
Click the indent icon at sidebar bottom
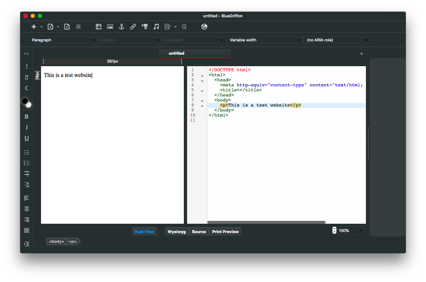coord(27,244)
